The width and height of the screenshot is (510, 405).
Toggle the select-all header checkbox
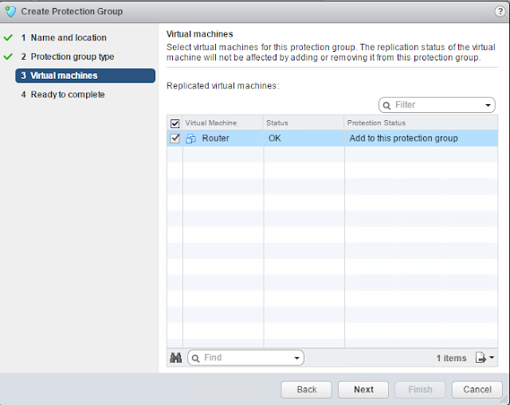tap(175, 123)
